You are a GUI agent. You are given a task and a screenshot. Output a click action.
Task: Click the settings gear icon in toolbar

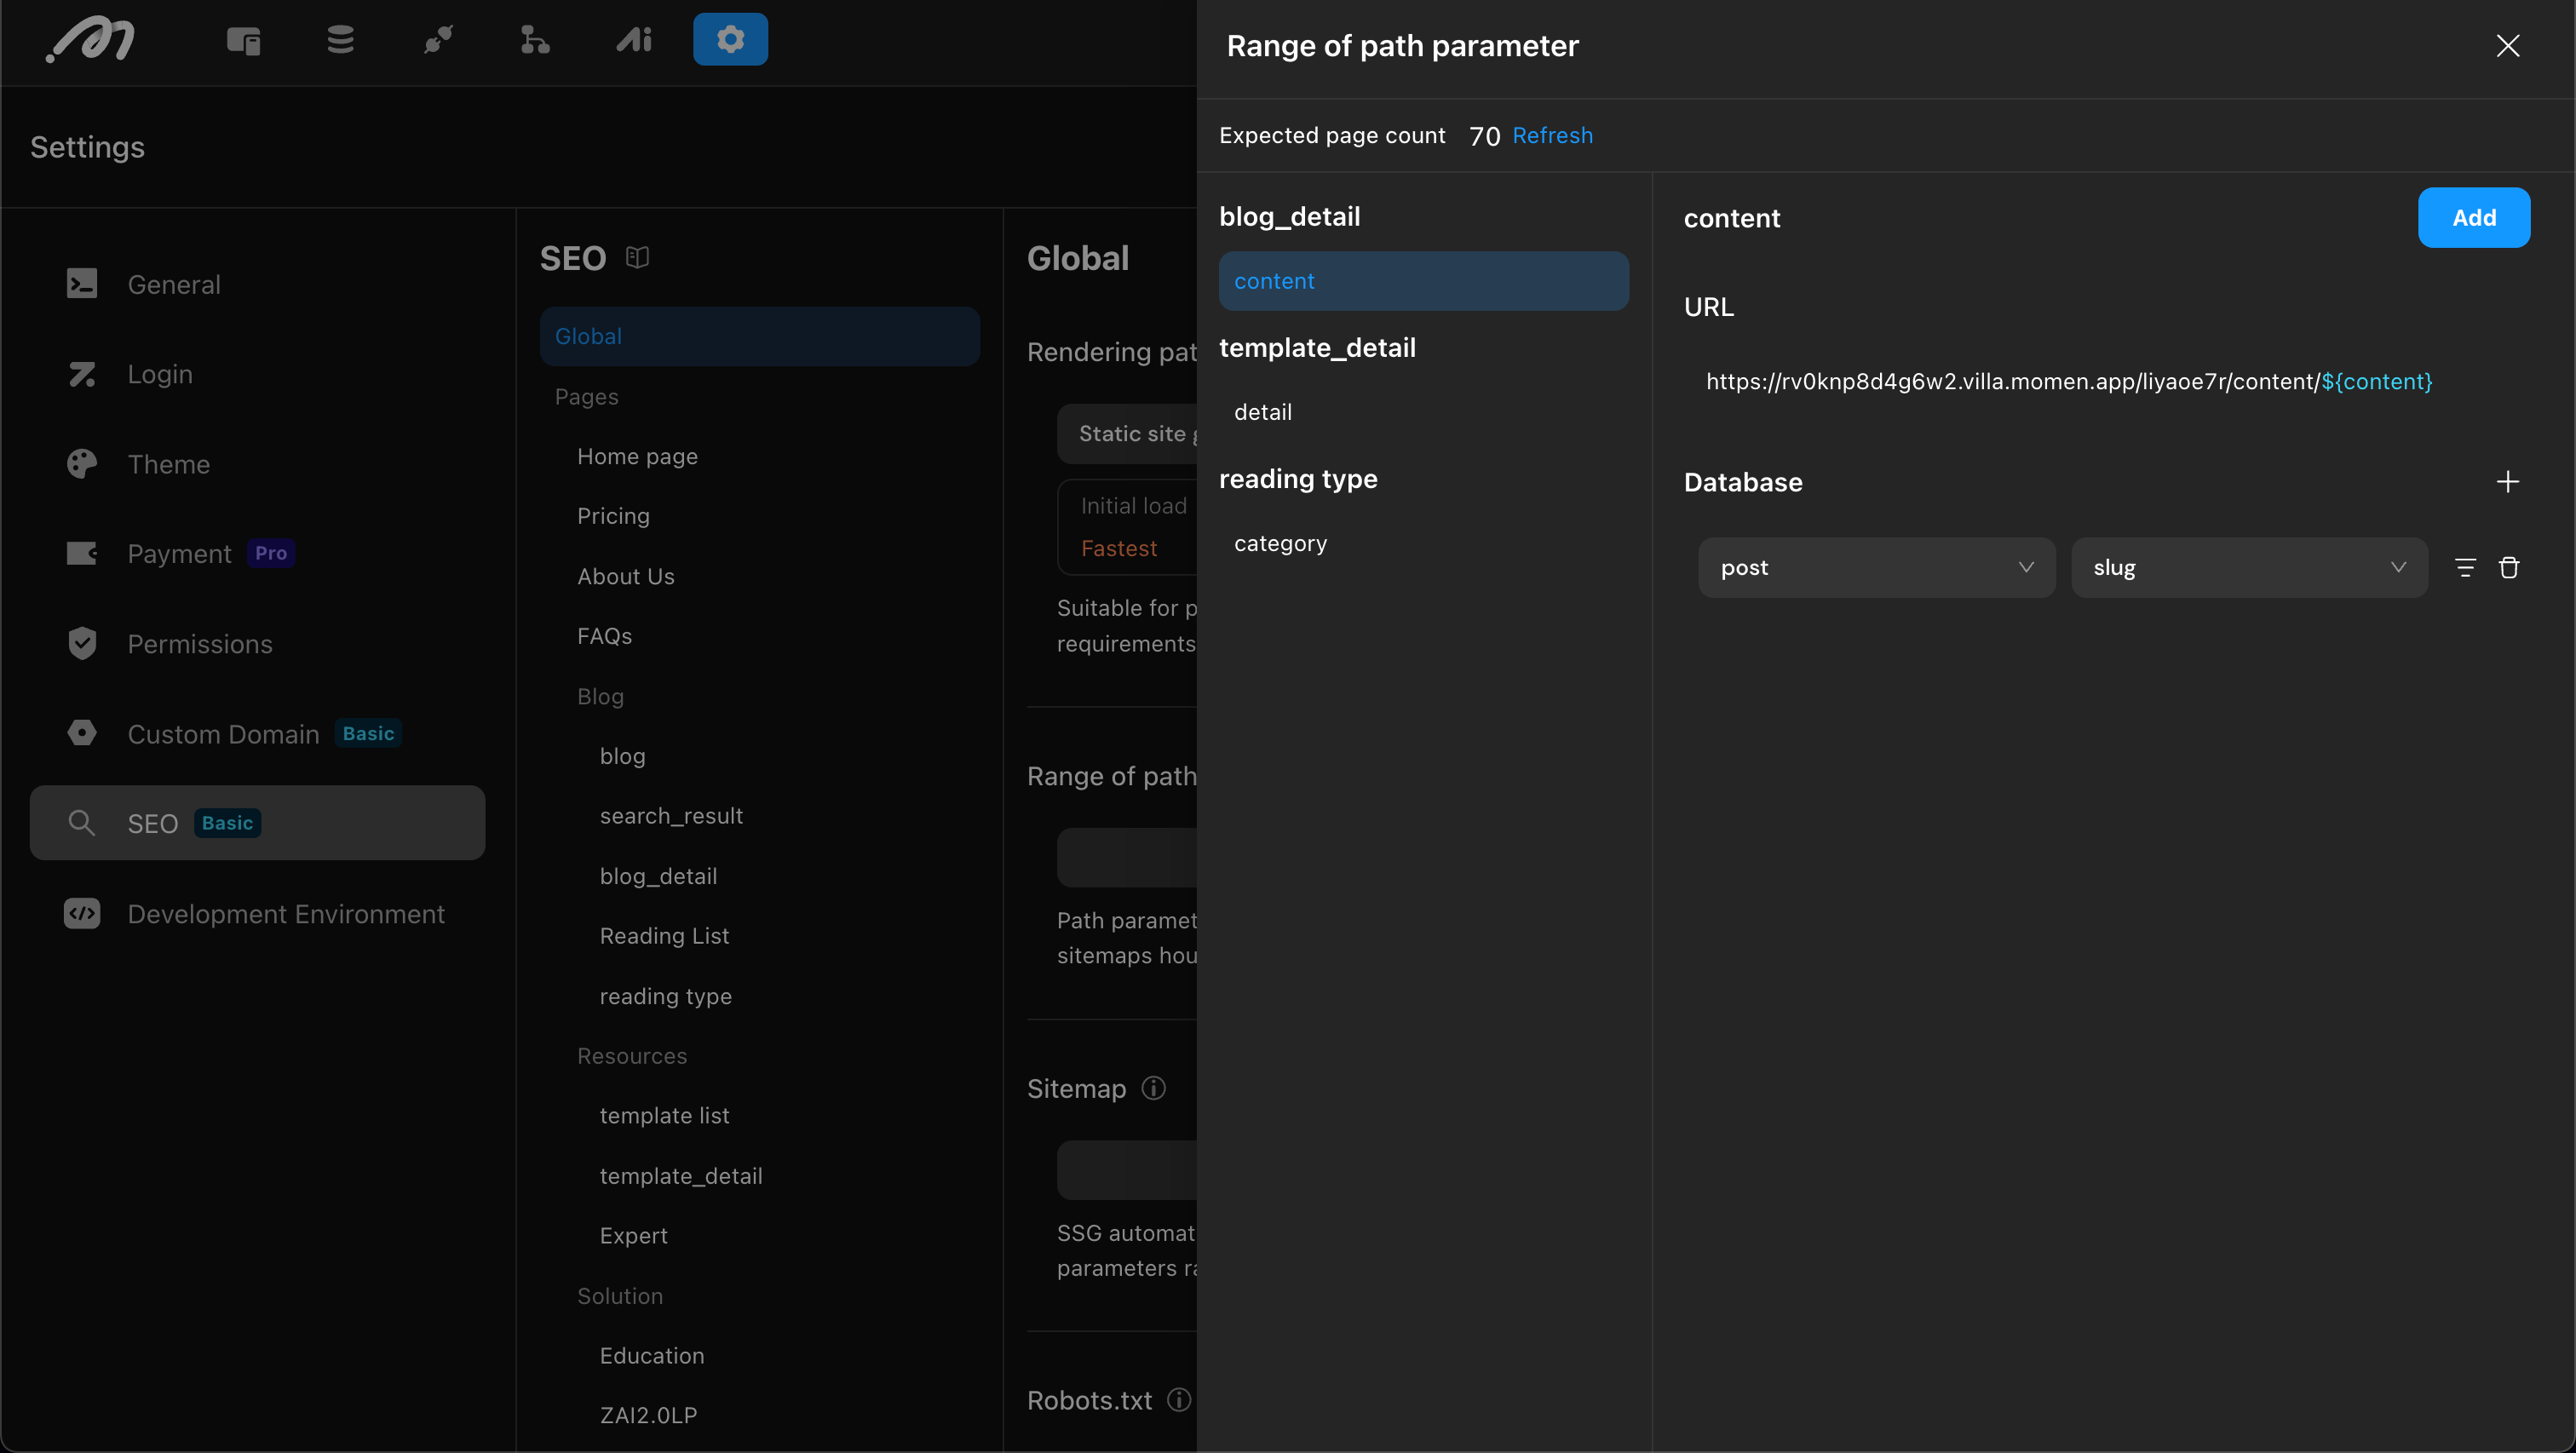click(730, 39)
